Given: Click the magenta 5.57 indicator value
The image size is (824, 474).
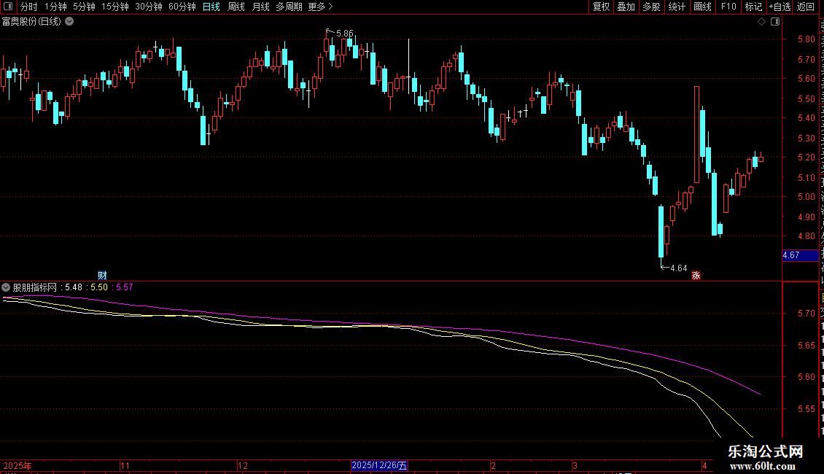Looking at the screenshot, I should pyautogui.click(x=125, y=287).
